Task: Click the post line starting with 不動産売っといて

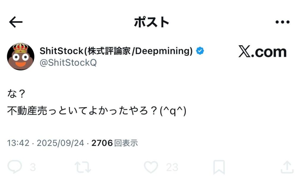Action: pyautogui.click(x=97, y=111)
